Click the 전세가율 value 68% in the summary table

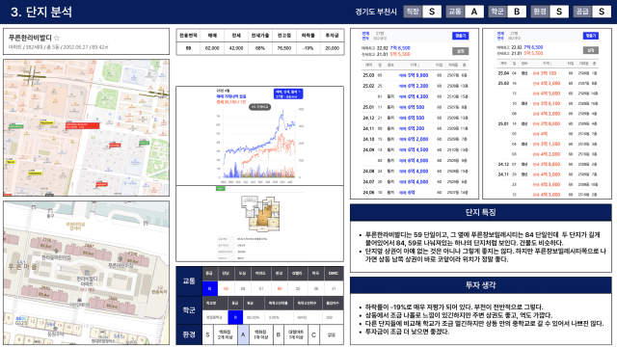pos(260,48)
